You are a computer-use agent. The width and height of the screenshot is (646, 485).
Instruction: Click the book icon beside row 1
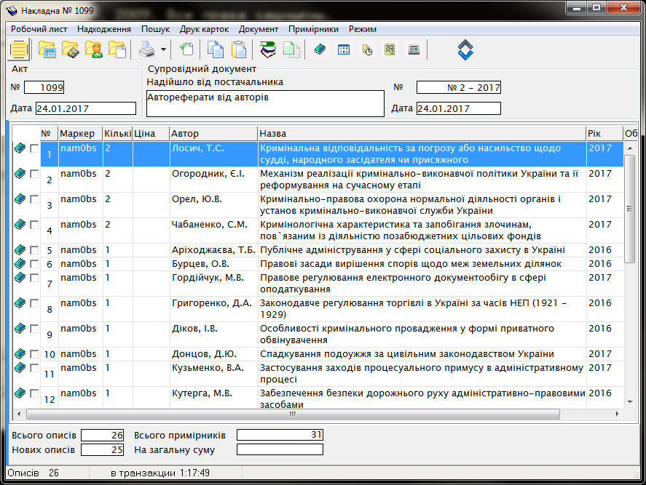(20, 148)
